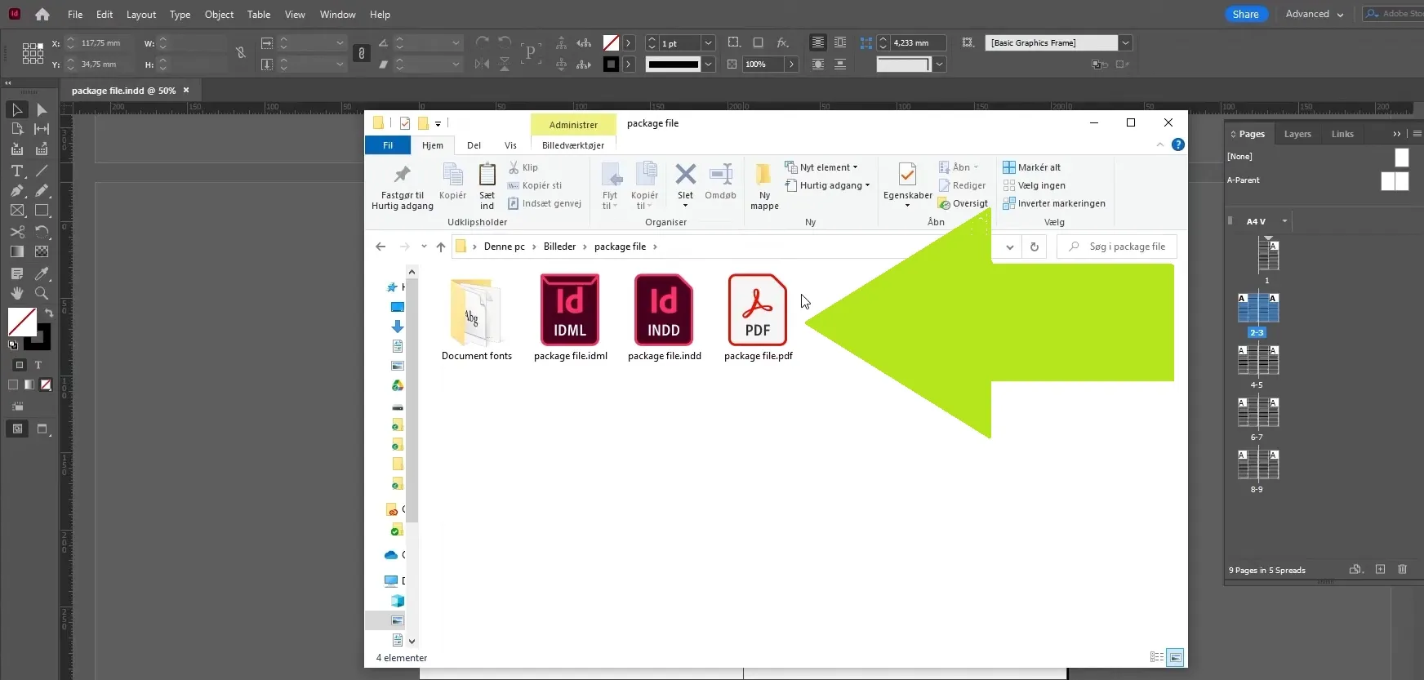Select the Rectangle Frame tool
The height and width of the screenshot is (680, 1424).
[x=17, y=211]
